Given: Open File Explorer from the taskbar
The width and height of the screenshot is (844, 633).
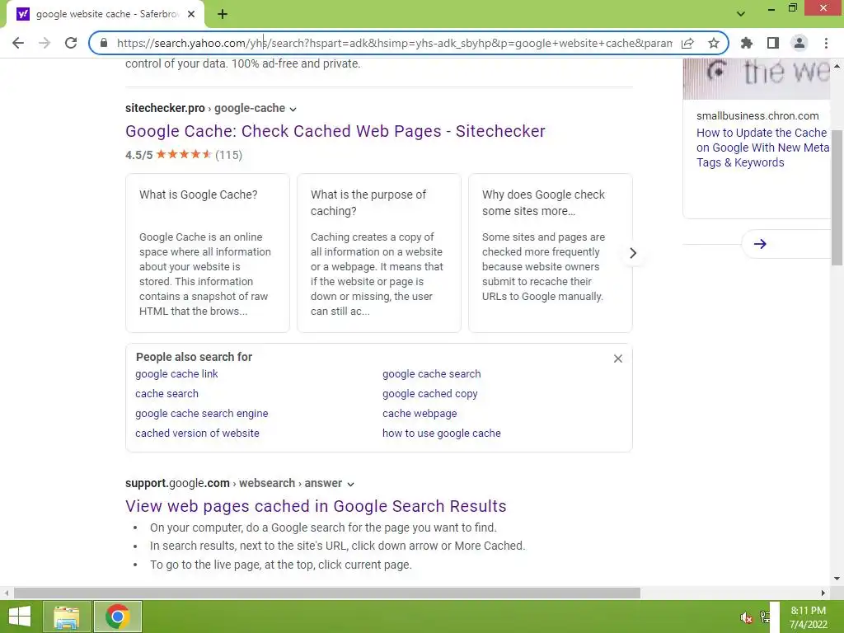Looking at the screenshot, I should [x=67, y=617].
